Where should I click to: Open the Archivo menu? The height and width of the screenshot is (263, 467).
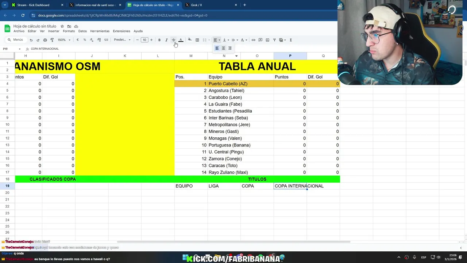19,31
